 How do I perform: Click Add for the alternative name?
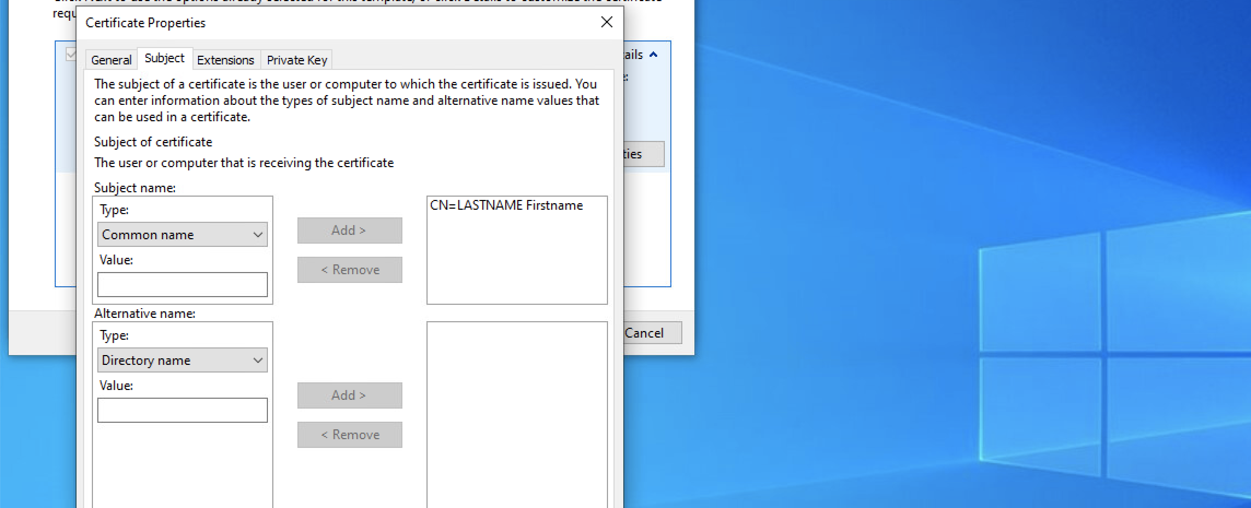[x=349, y=395]
